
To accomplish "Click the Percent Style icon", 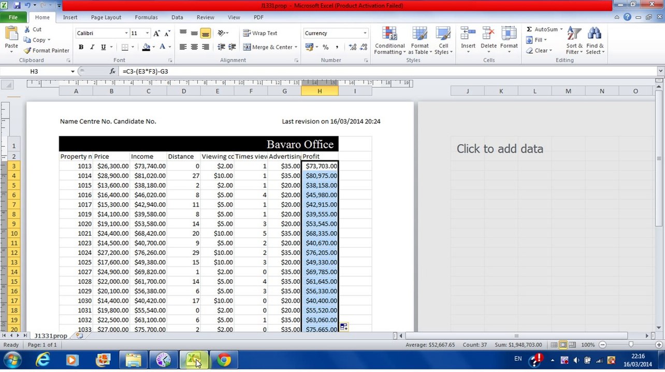I will coord(325,47).
